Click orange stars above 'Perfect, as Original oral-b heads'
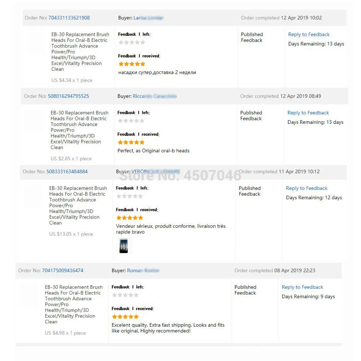 click(x=131, y=142)
